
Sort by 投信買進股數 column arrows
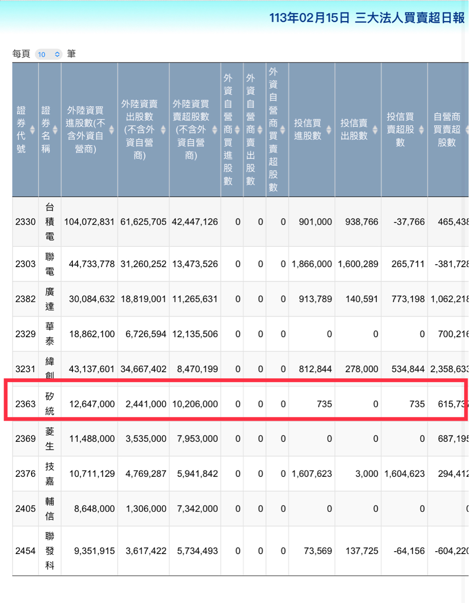[x=329, y=130]
